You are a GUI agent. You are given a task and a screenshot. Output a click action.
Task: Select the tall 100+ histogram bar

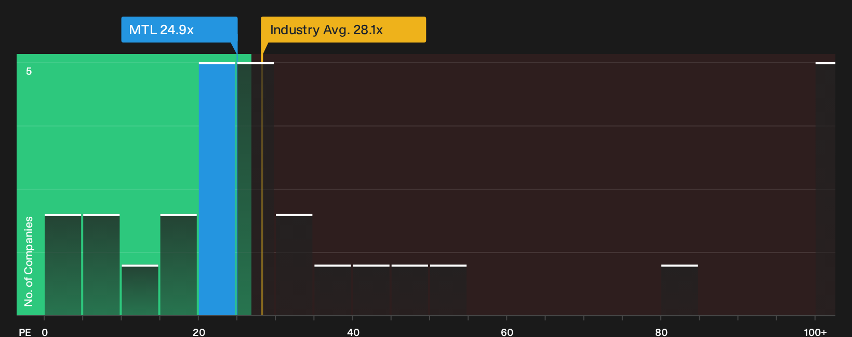(x=826, y=189)
